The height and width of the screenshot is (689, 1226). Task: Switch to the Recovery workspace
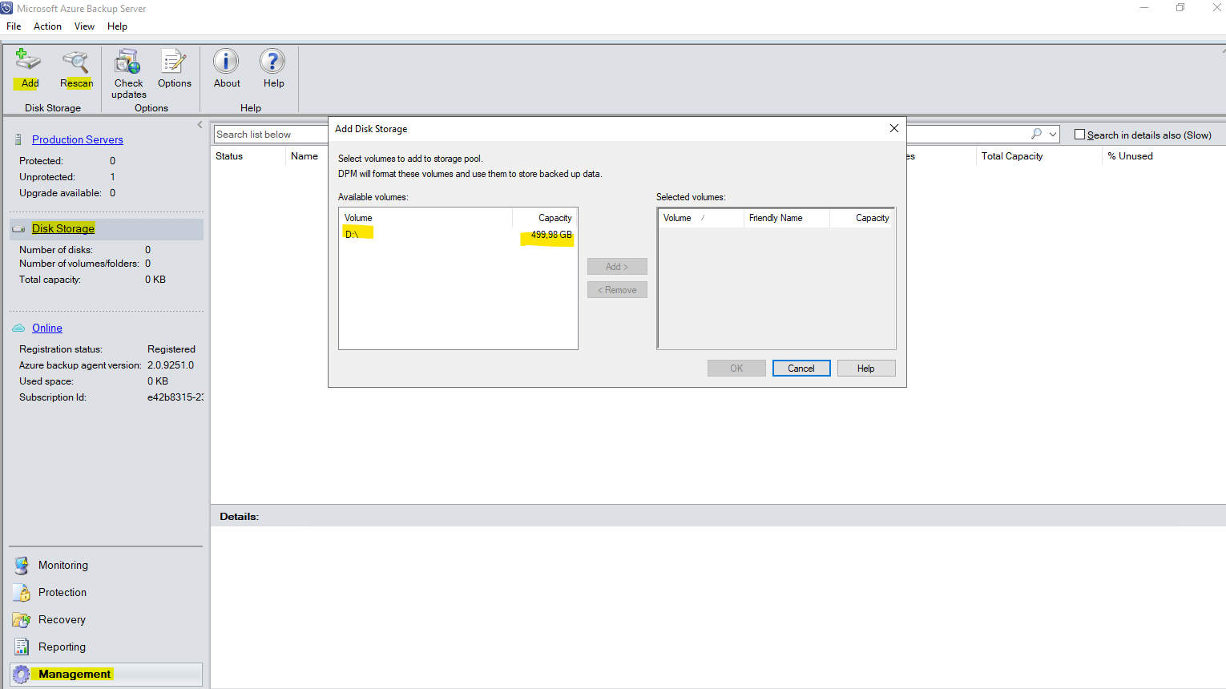pyautogui.click(x=106, y=620)
